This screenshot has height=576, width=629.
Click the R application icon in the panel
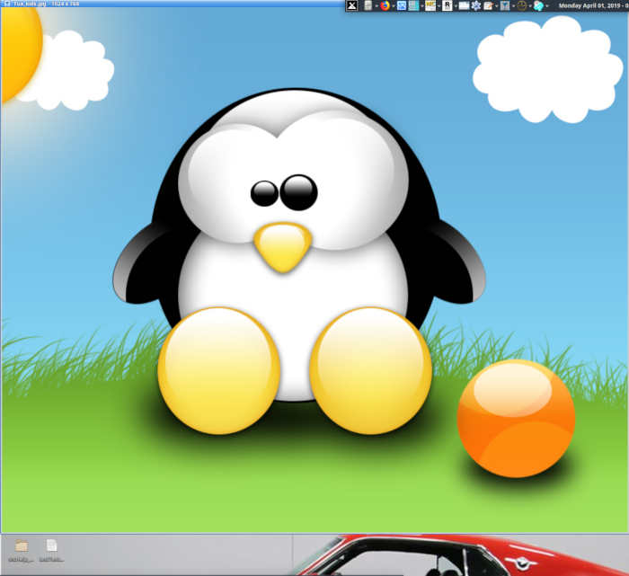tap(447, 5)
